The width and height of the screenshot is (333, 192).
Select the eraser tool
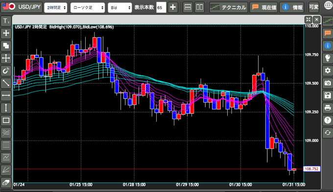coord(6,182)
